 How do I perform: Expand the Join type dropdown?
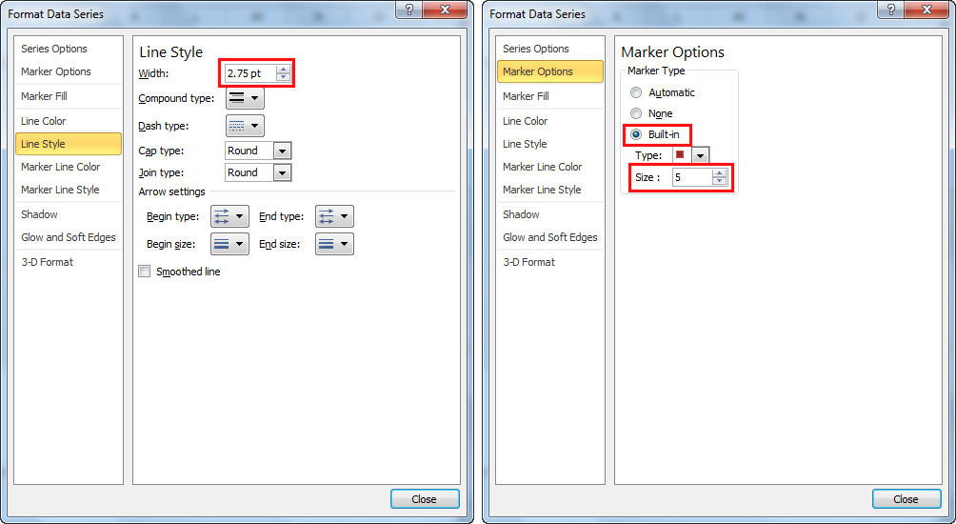point(281,172)
